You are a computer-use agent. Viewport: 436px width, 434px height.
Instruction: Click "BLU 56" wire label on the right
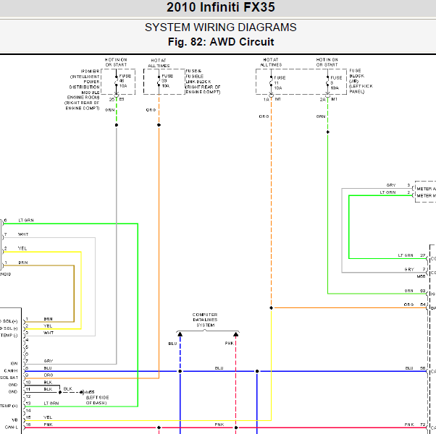coord(416,368)
